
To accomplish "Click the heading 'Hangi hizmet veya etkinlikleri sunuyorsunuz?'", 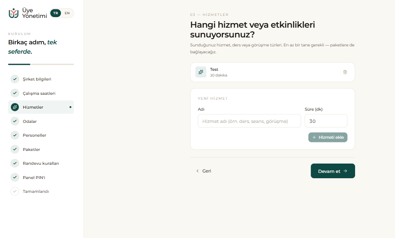I will [x=252, y=29].
